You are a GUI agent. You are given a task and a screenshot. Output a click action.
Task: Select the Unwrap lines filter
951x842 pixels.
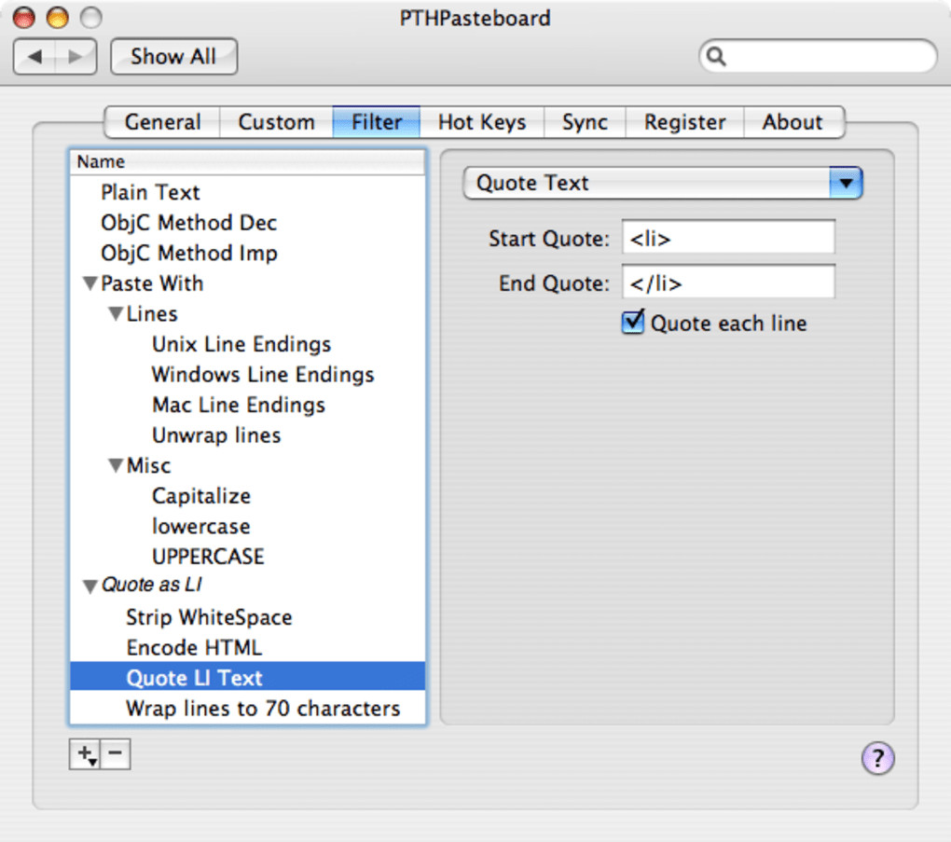(x=247, y=435)
